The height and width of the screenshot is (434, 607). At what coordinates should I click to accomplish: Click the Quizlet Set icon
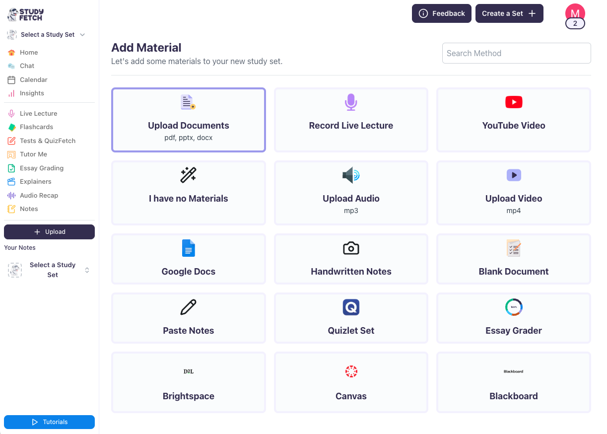click(351, 307)
